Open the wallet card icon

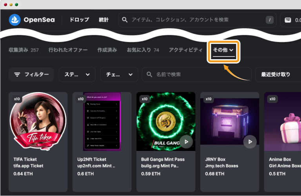(288, 20)
